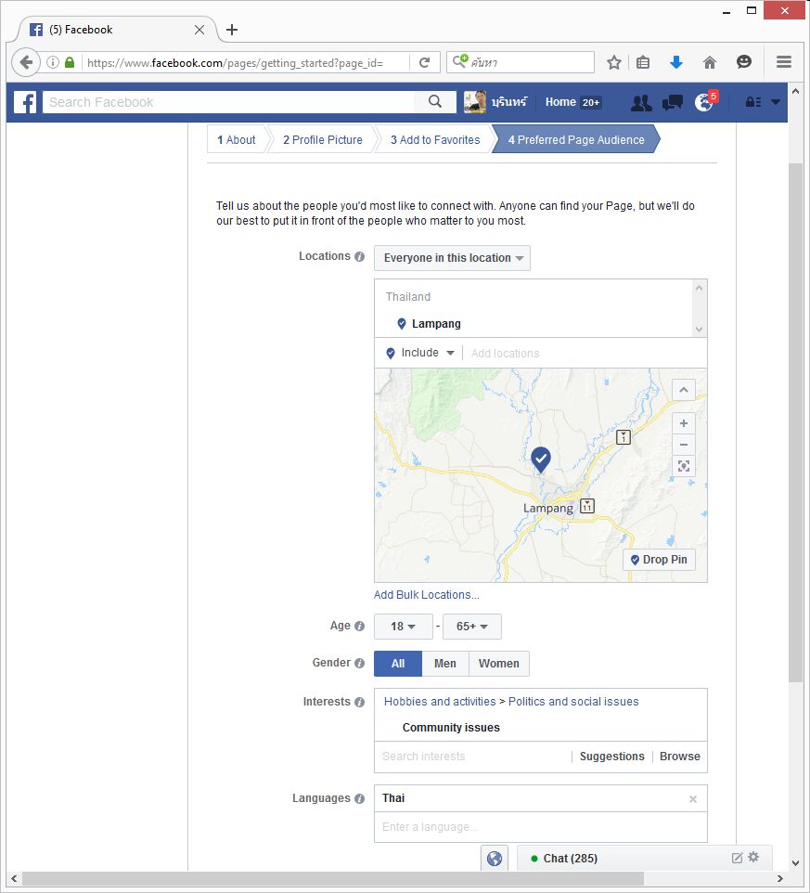Click Add Bulk Locations link

[427, 595]
